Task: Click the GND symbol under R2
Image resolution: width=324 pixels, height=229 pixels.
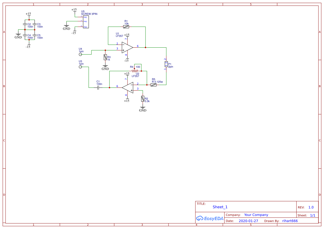Action: [x=142, y=108]
